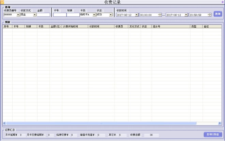The image size is (225, 141).
Task: Open the start date picker dropdown
Action: coord(136,15)
